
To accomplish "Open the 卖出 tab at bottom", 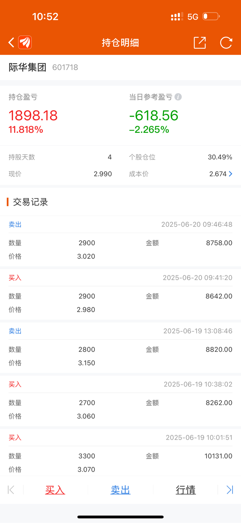I will click(120, 490).
